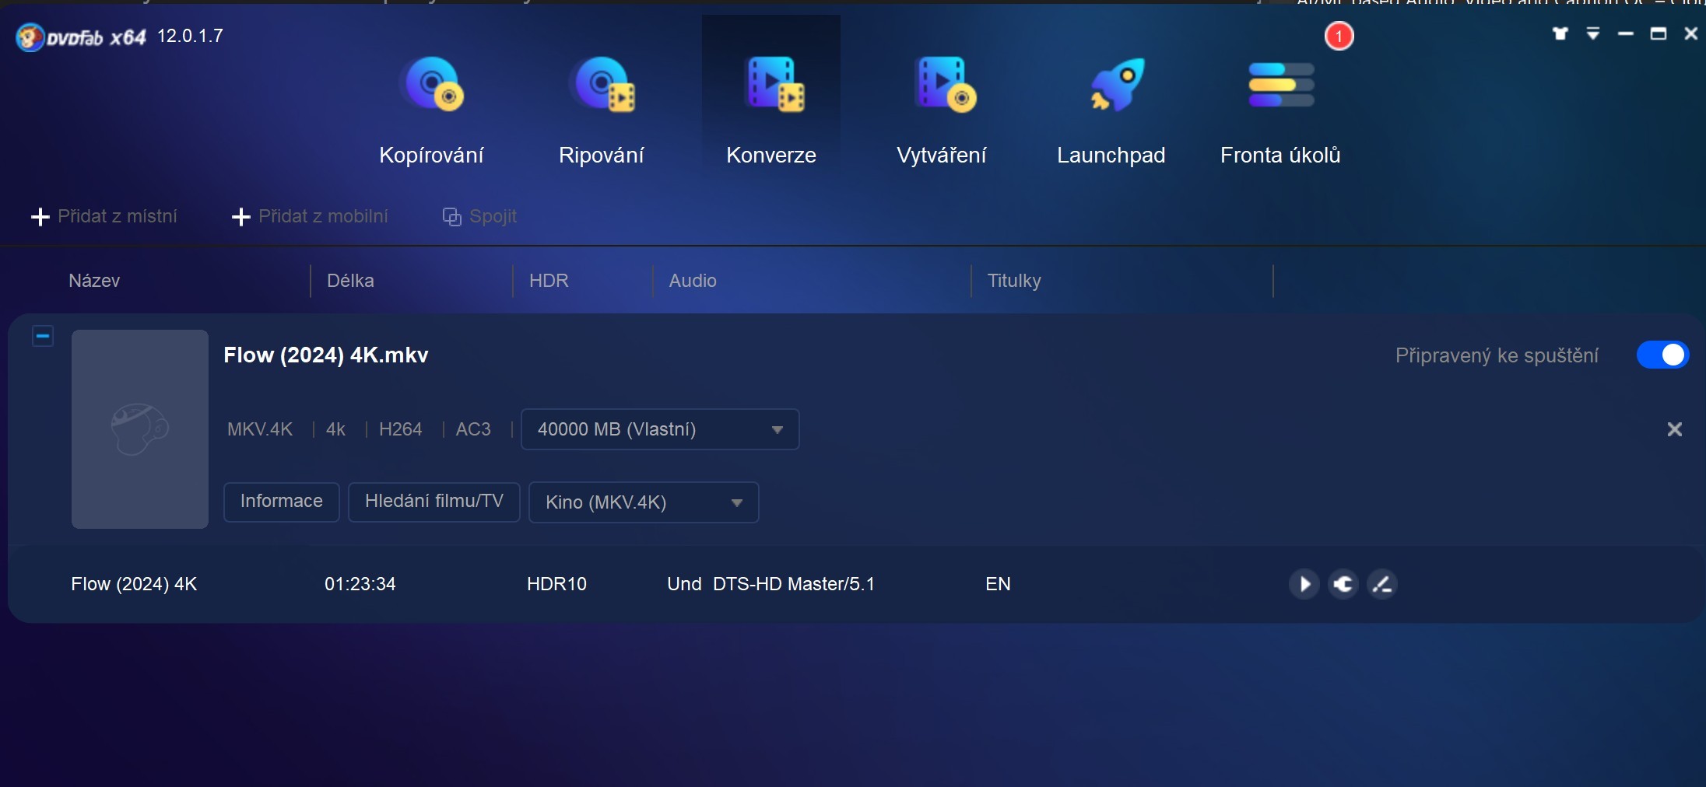Collapse the Flow (2024) 4K.mkv entry
The image size is (1706, 787).
(43, 336)
